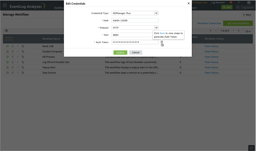This screenshot has height=151, width=256.
Task: Open the app grid launcher icon
Action: (5, 6)
